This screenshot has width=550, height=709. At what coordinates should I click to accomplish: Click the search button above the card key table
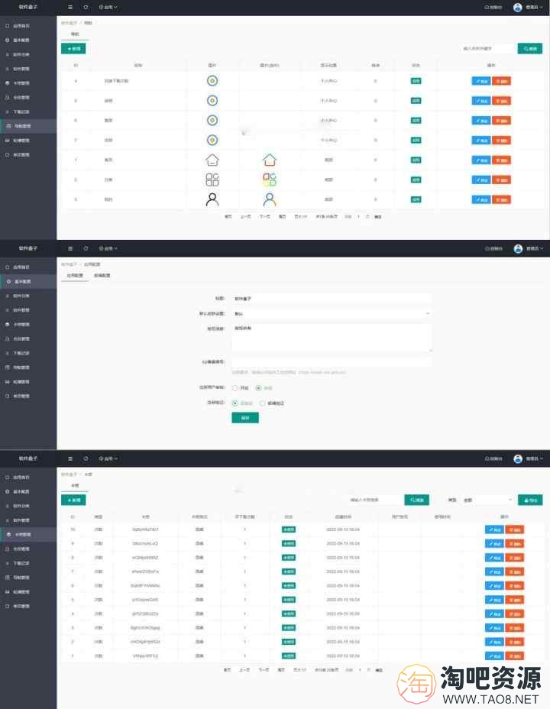[416, 500]
